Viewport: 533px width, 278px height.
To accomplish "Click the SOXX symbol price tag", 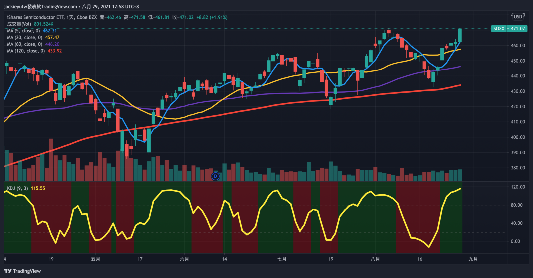I will point(499,29).
